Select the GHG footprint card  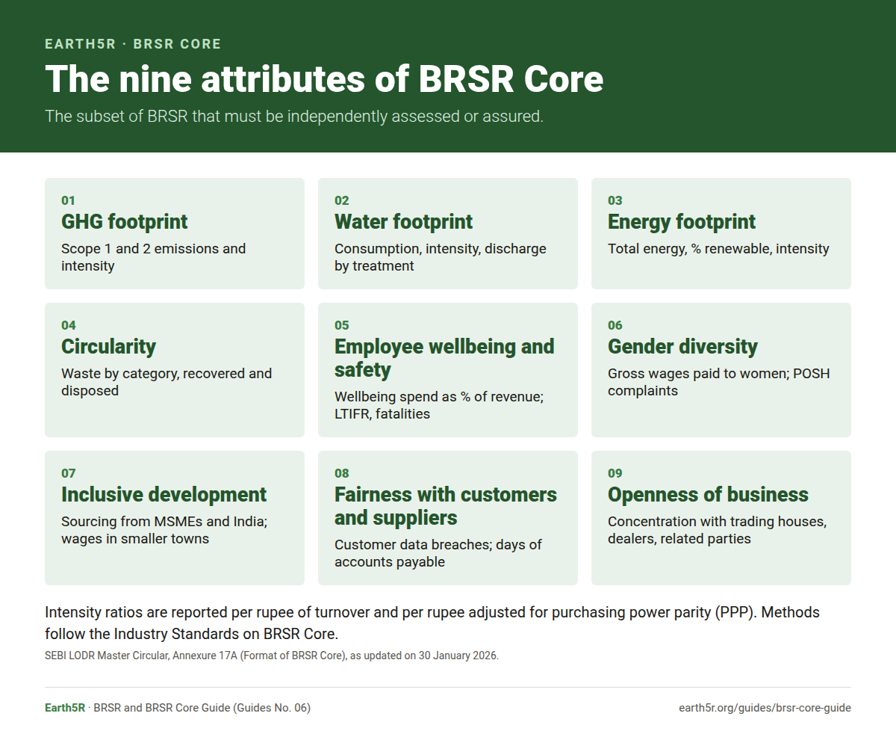pos(175,233)
